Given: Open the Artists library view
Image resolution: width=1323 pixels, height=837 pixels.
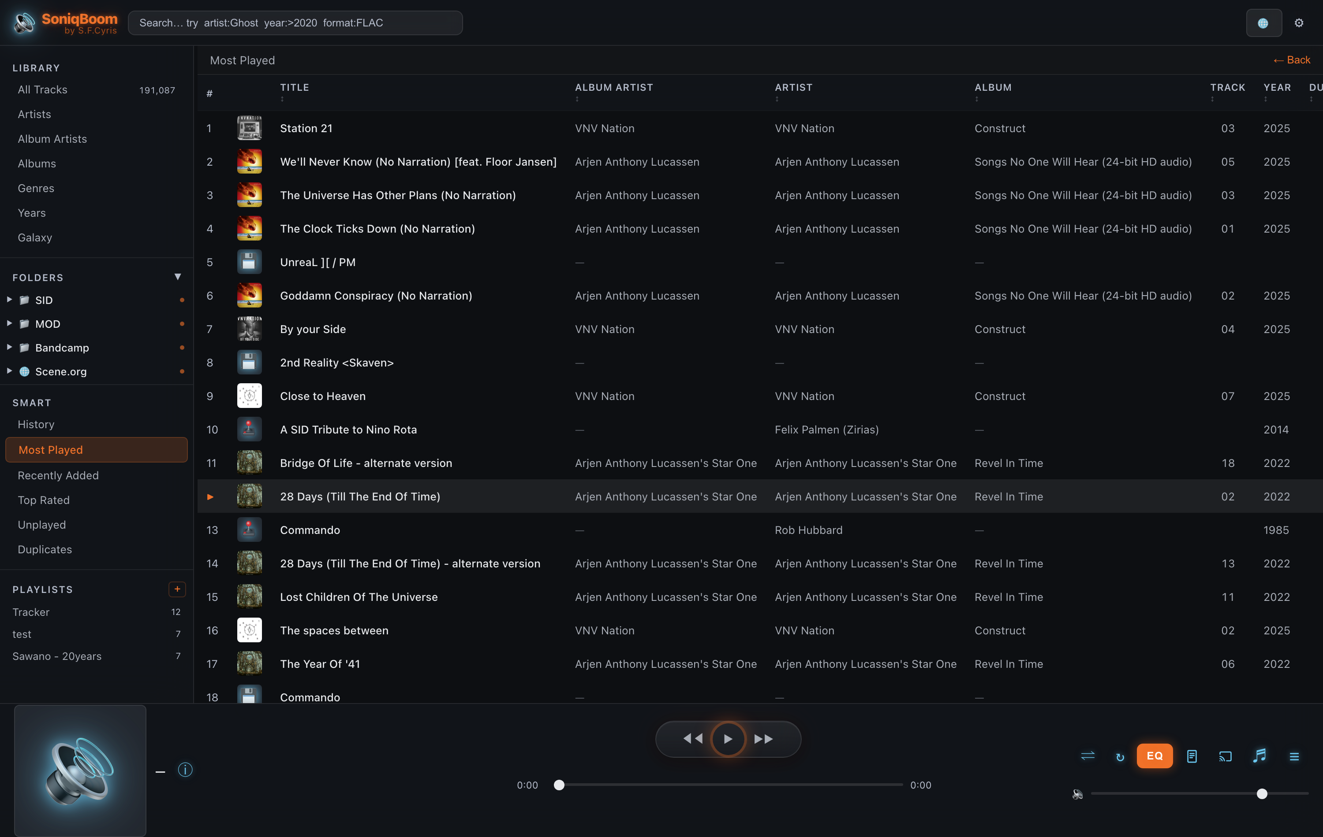Looking at the screenshot, I should [97, 114].
